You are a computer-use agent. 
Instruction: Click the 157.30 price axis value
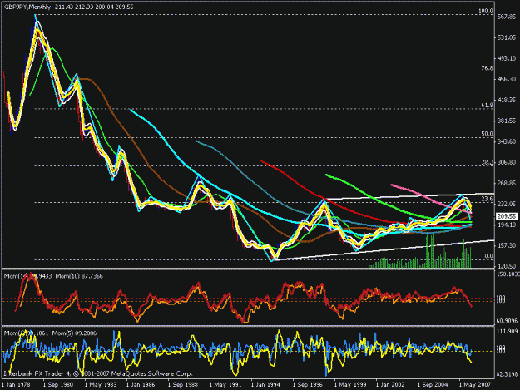click(507, 245)
